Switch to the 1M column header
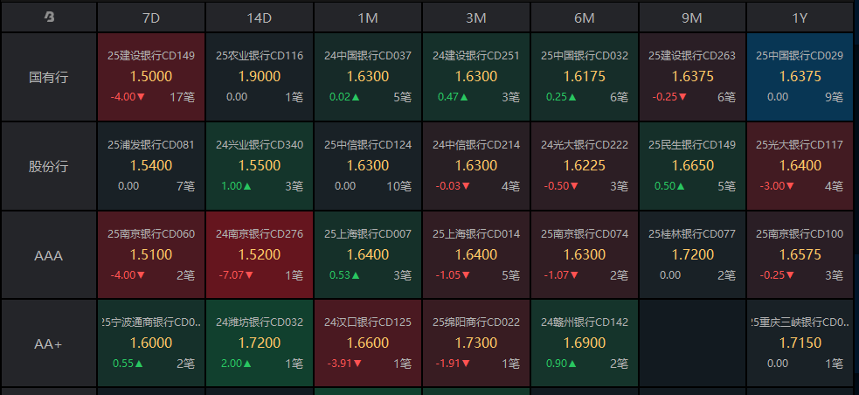Image resolution: width=859 pixels, height=395 pixels. pyautogui.click(x=368, y=17)
